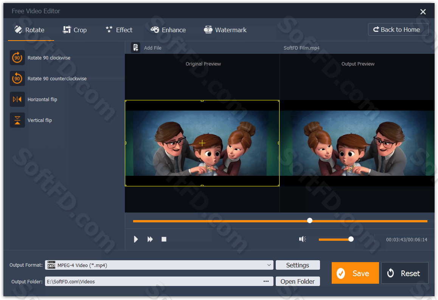Select the Rotate 90 clockwise text label
Viewport: 438px width, 300px height.
tap(49, 58)
